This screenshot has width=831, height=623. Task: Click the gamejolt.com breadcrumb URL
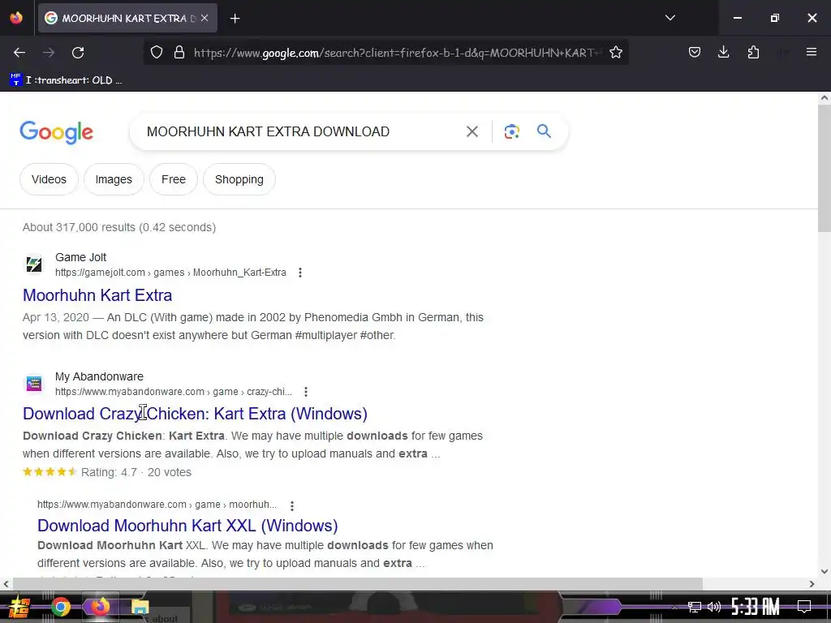tap(170, 273)
